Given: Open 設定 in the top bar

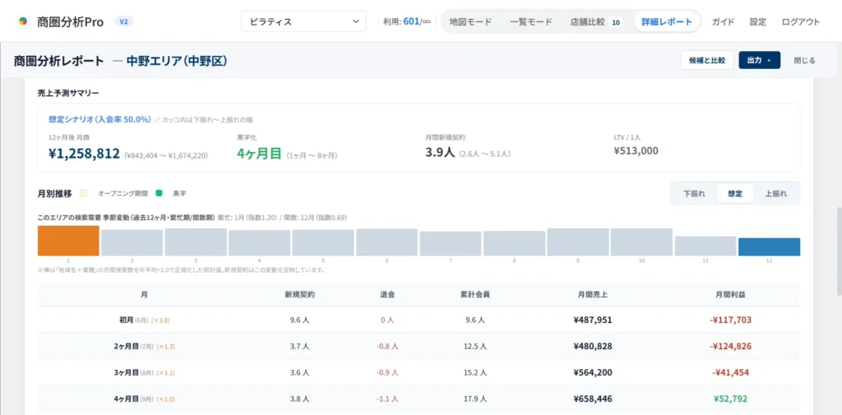Looking at the screenshot, I should [x=757, y=22].
